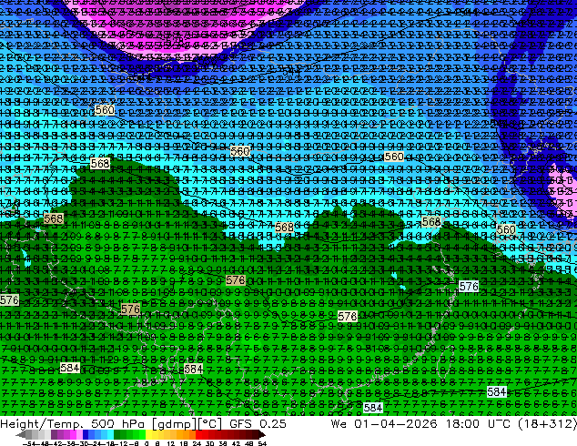577x446 pixels.
Task: Select the "[°C]" unit label
Action: (210, 424)
